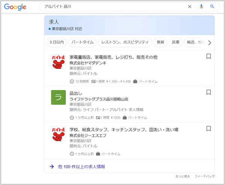Viewport: 225px width, 185px height.
Task: Select the 3日以内 filter chip
Action: tap(57, 42)
